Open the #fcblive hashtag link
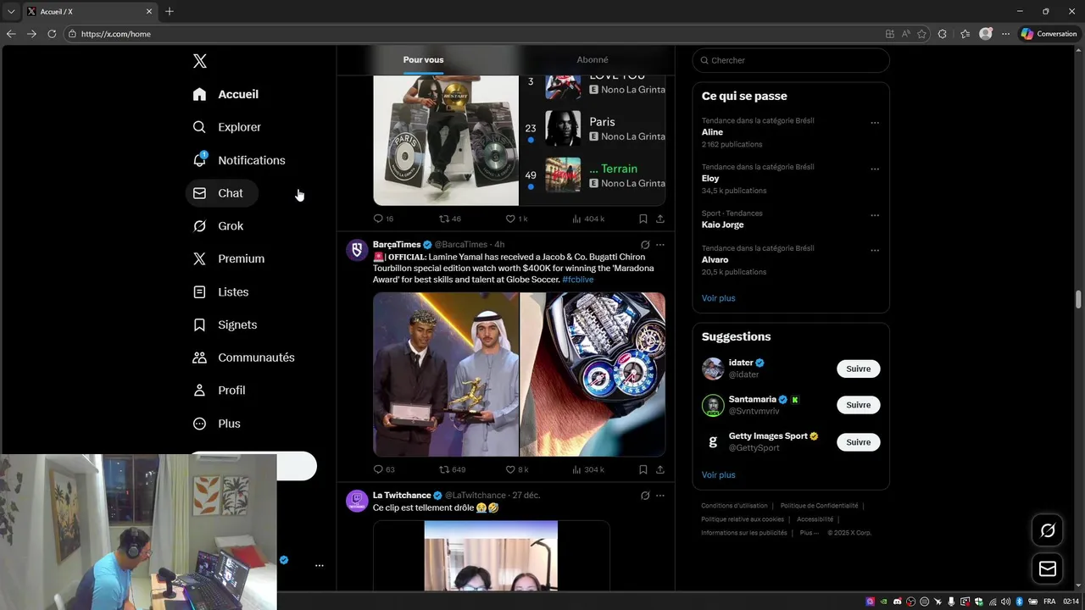 (x=578, y=280)
